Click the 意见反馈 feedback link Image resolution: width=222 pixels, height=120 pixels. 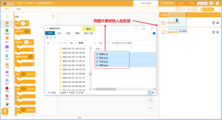(167, 3)
